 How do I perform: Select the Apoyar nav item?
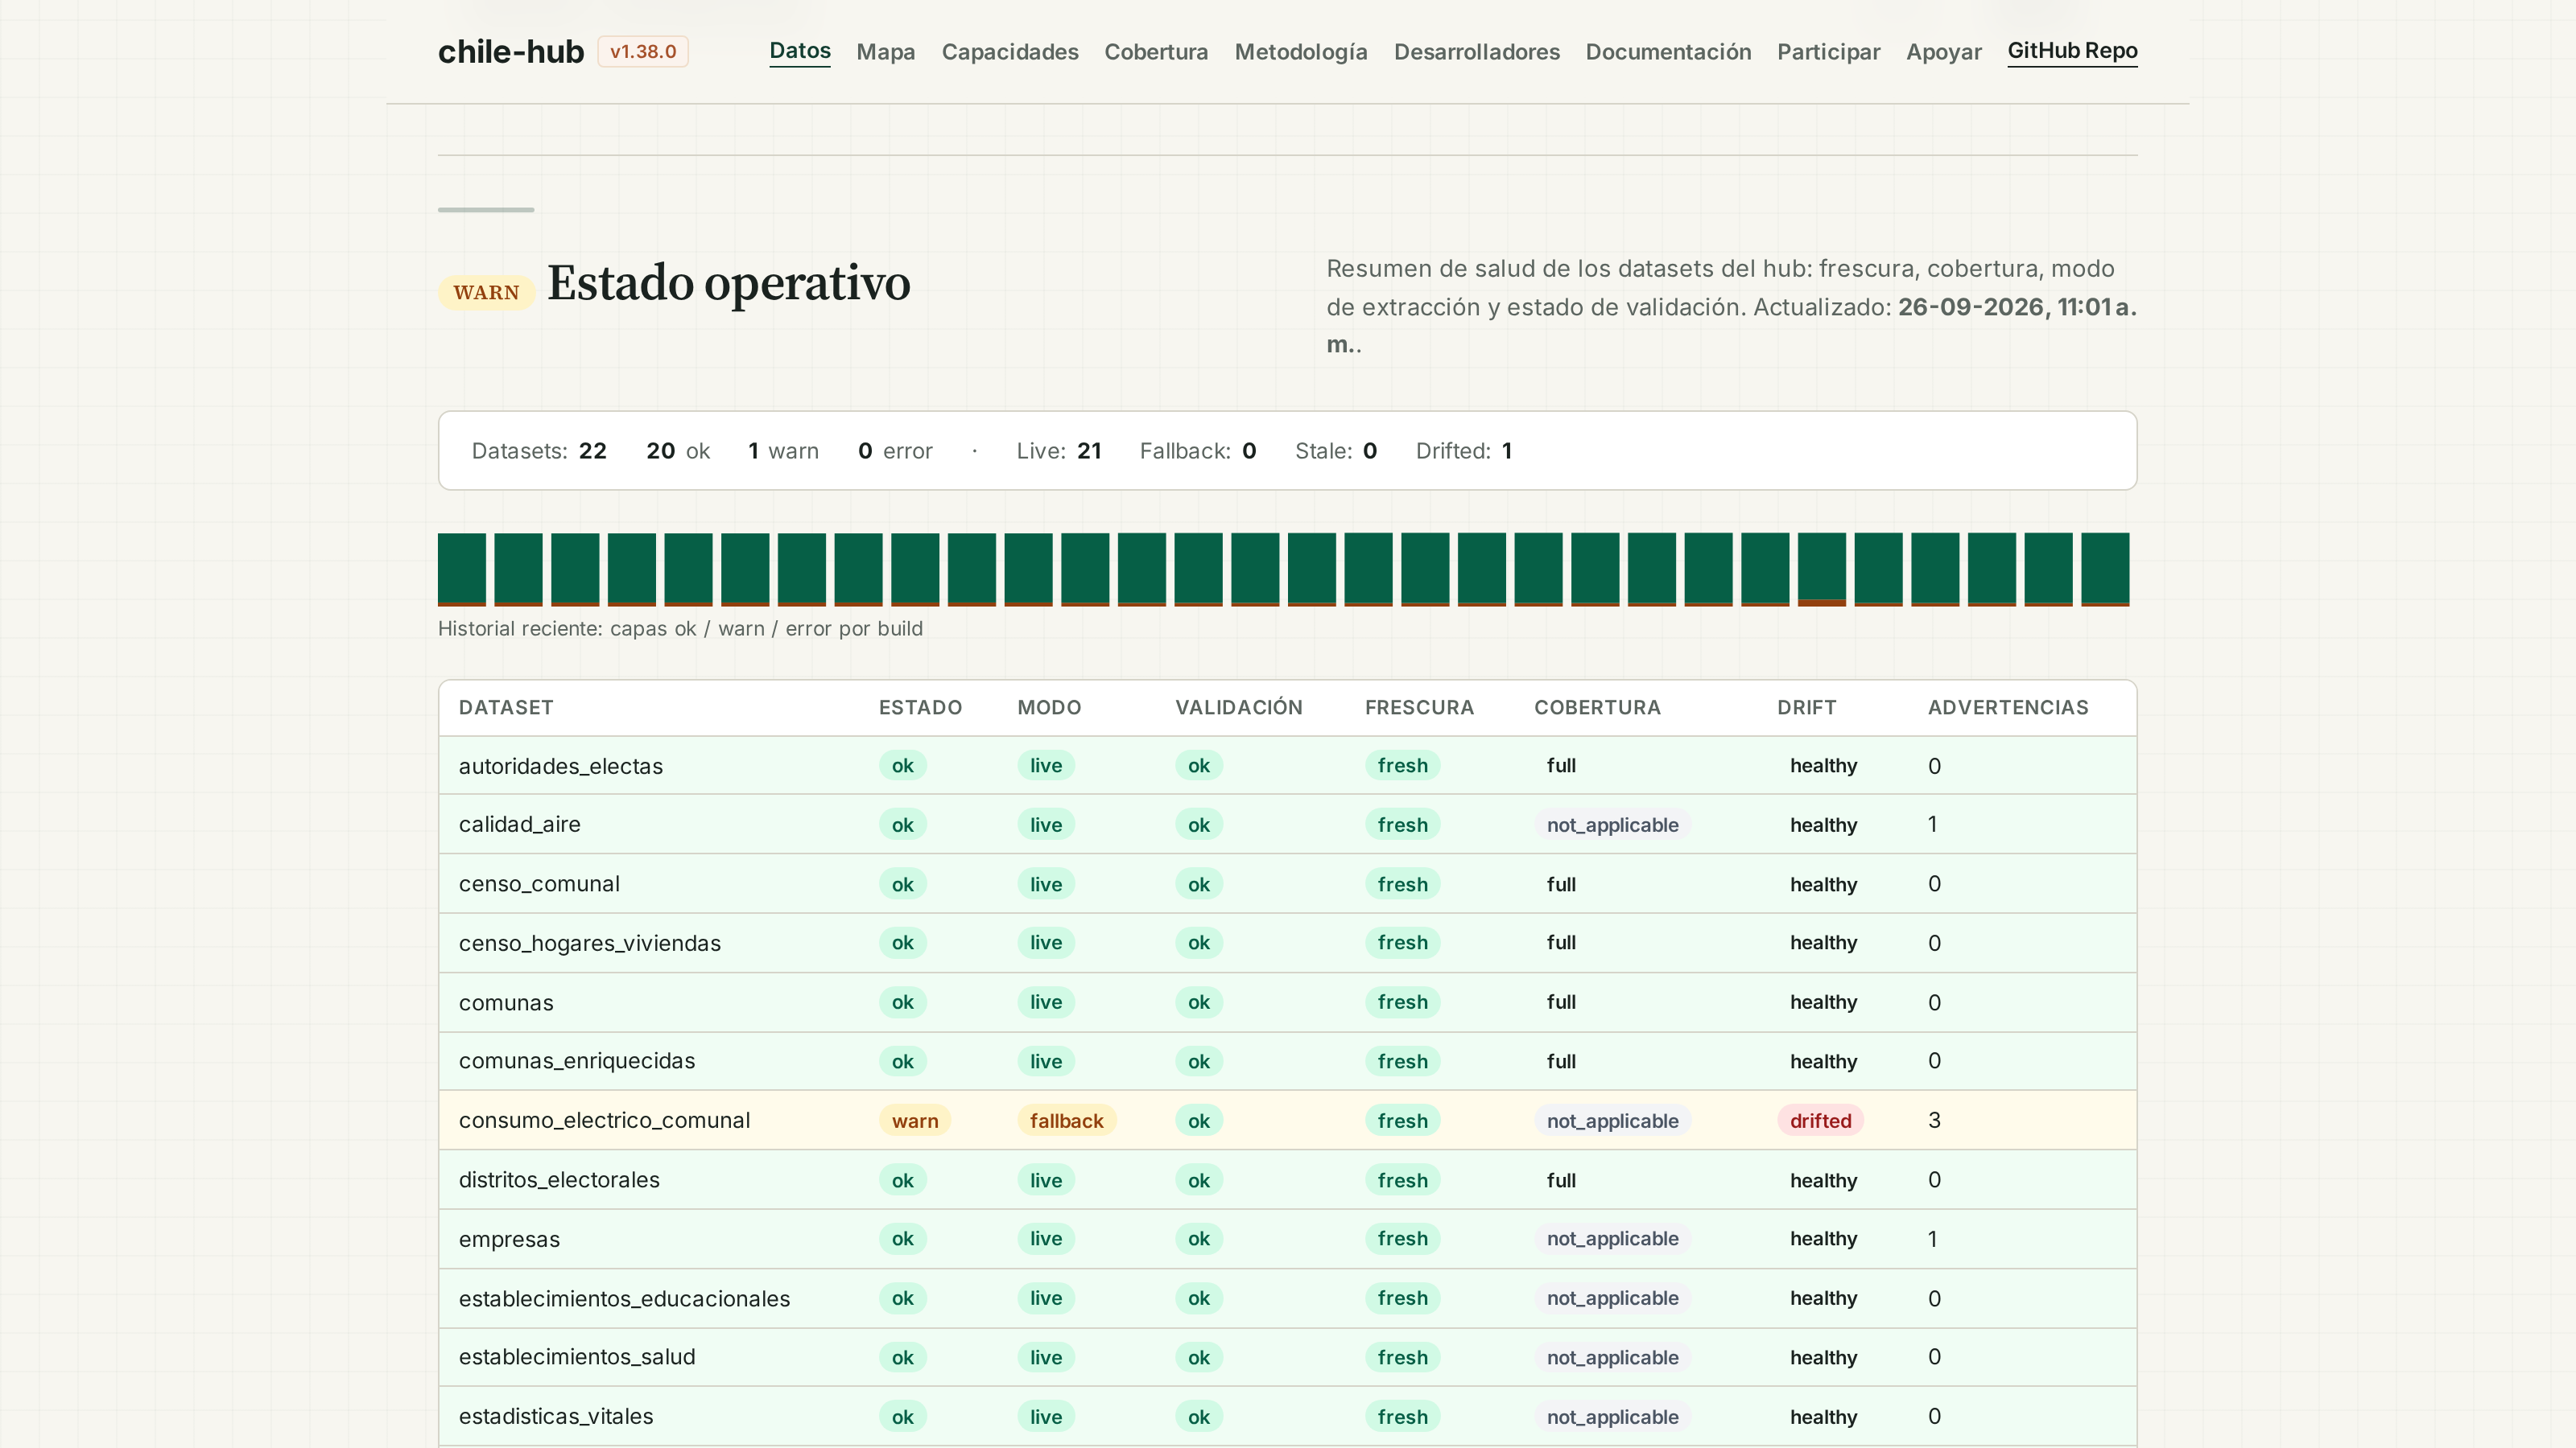point(1943,52)
